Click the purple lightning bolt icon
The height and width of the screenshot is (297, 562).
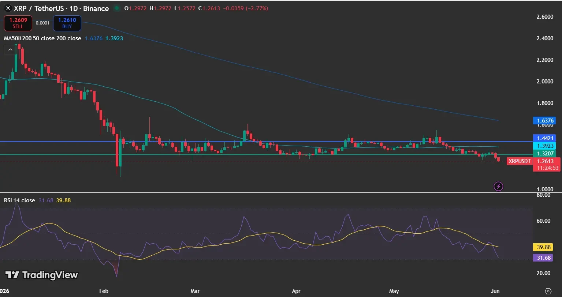tap(498, 186)
